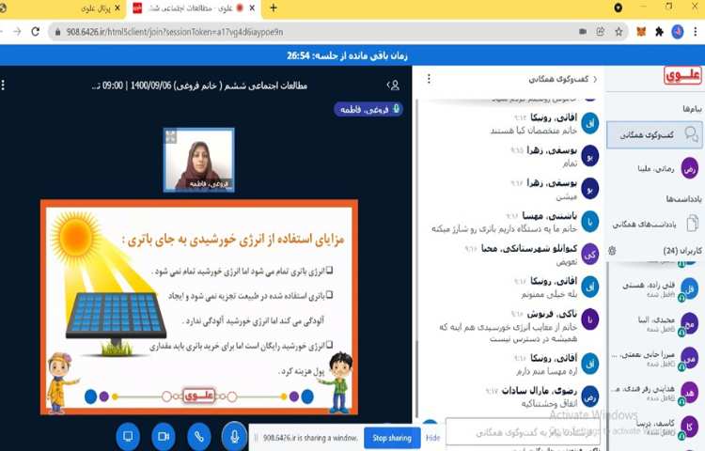Open the shared notes یادداشت‌های همگانی item

654,224
